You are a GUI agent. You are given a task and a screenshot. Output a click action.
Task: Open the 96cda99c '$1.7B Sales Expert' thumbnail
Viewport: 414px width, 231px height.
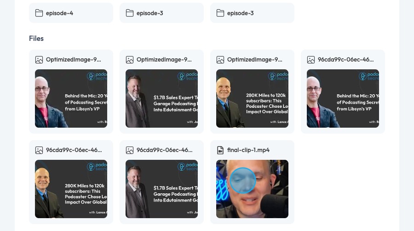point(161,189)
